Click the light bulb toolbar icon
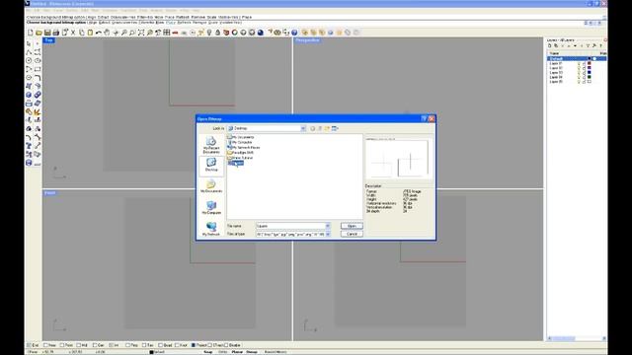The height and width of the screenshot is (355, 632). pyautogui.click(x=209, y=33)
